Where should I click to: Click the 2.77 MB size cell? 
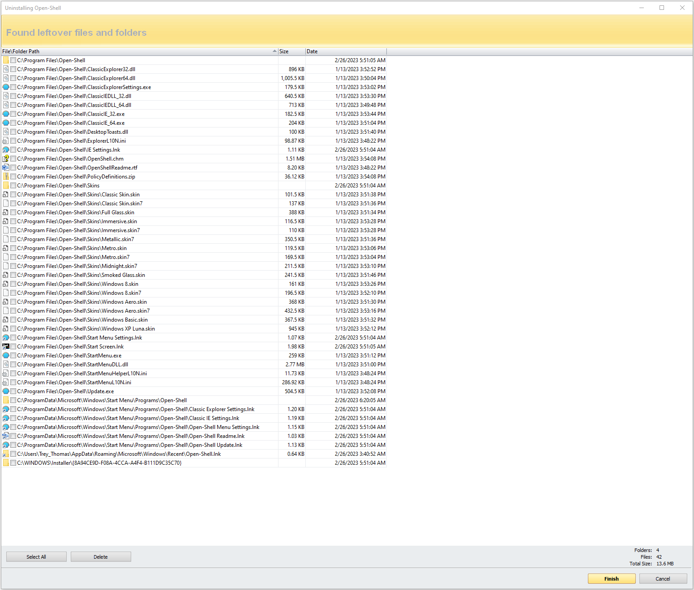295,365
